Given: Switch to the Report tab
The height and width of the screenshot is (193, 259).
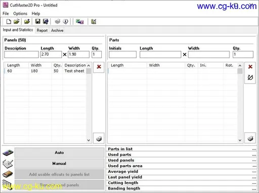Looking at the screenshot, I should tap(42, 30).
